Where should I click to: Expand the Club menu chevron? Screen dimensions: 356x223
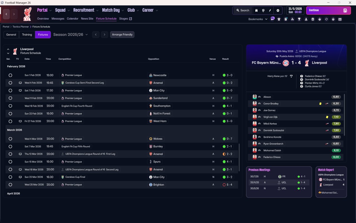(138, 11)
